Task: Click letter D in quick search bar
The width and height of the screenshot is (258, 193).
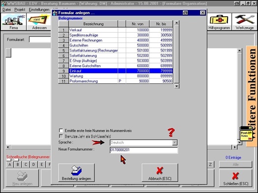Action: [33, 165]
